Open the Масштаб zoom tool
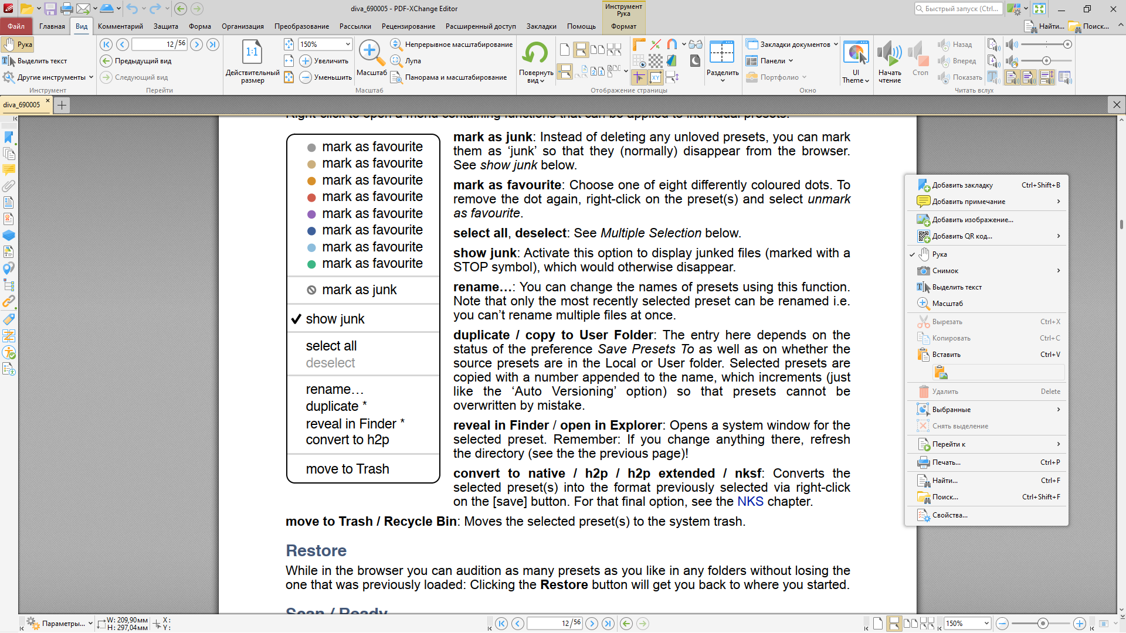This screenshot has width=1126, height=633. pyautogui.click(x=371, y=59)
